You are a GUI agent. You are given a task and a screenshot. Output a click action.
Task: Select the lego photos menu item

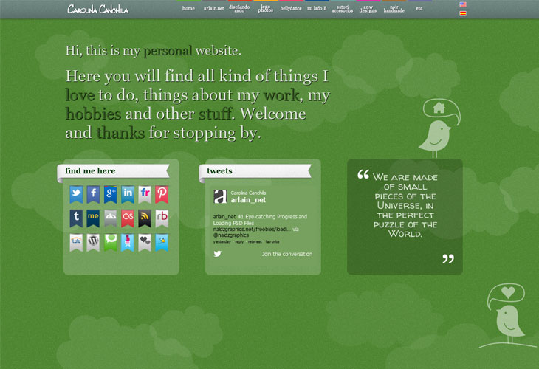[265, 9]
